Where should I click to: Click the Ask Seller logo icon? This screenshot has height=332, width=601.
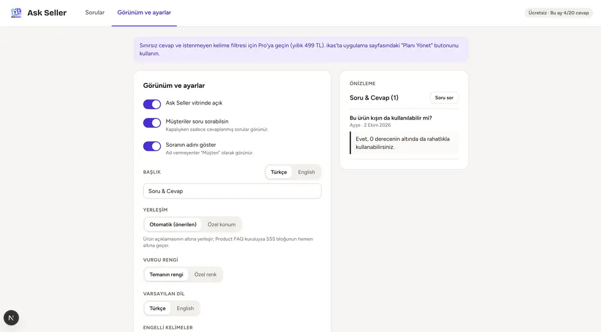click(16, 13)
